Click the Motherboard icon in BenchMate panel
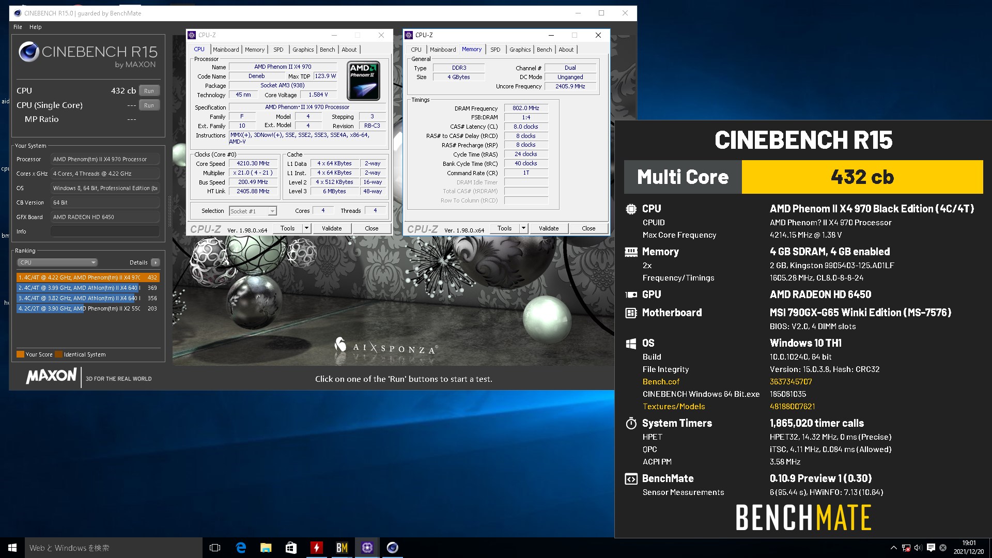 (631, 313)
